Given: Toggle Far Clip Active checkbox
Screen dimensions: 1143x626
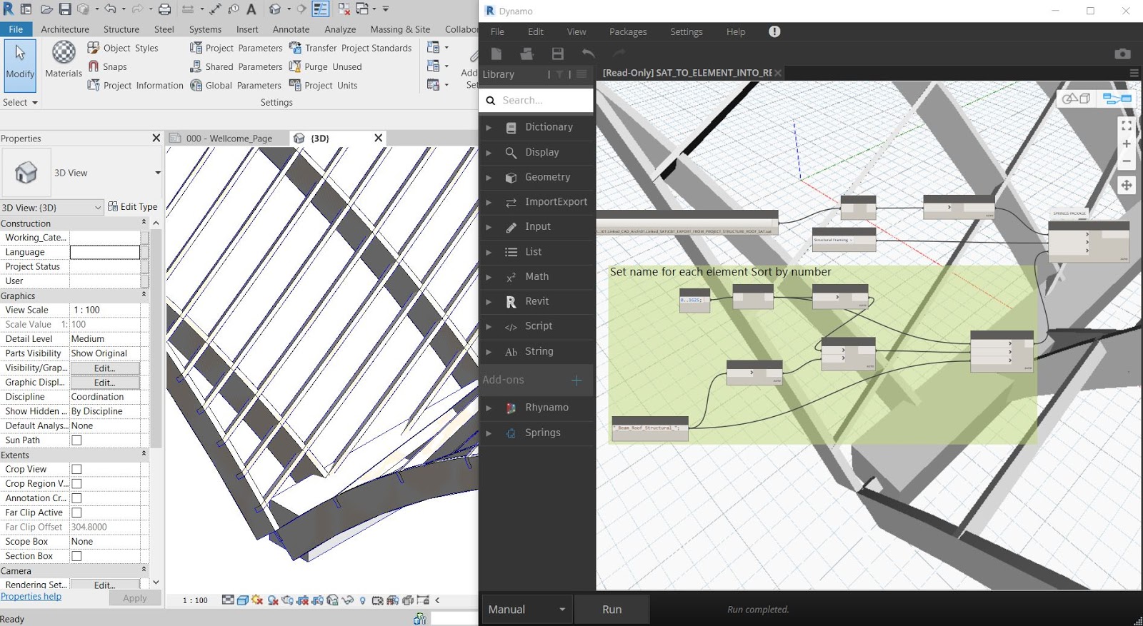Looking at the screenshot, I should [x=76, y=513].
